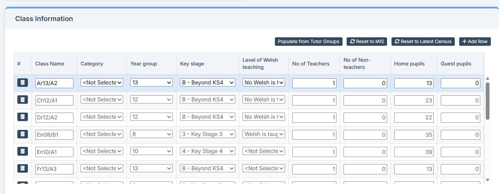Click trash icon for En10/A1 row

22,151
